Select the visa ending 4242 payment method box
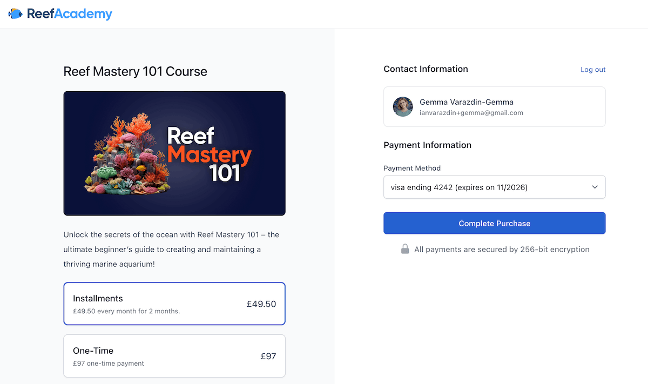Image resolution: width=648 pixels, height=384 pixels. tap(495, 187)
